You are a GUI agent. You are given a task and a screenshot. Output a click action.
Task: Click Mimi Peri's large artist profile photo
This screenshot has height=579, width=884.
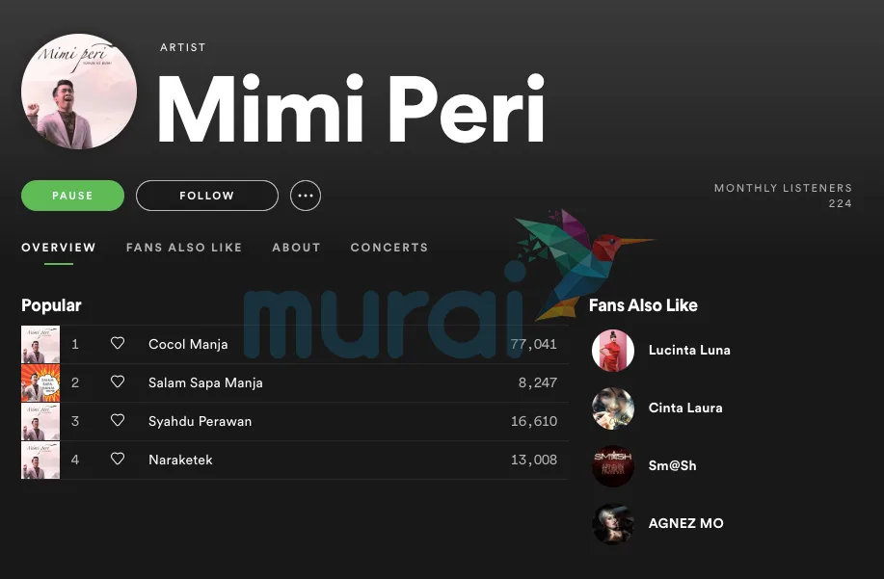click(x=79, y=92)
